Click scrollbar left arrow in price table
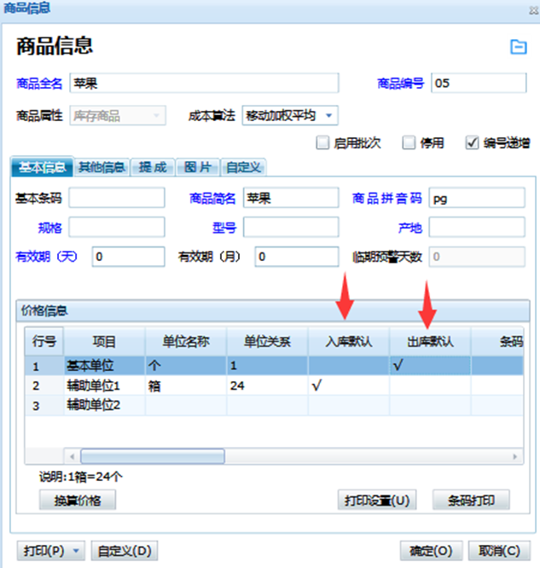The image size is (540, 568). coord(73,456)
